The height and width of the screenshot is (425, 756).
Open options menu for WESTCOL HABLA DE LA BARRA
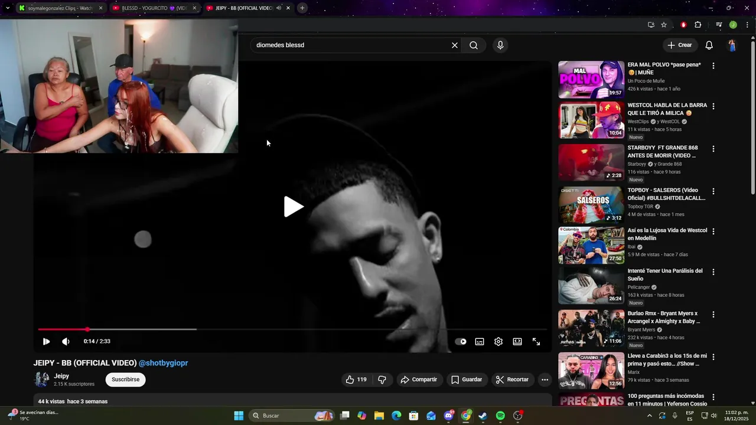click(x=713, y=107)
